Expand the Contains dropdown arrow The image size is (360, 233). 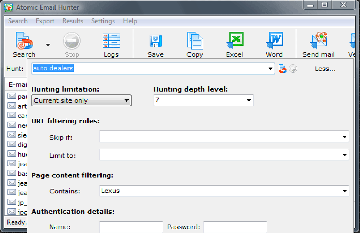point(344,191)
